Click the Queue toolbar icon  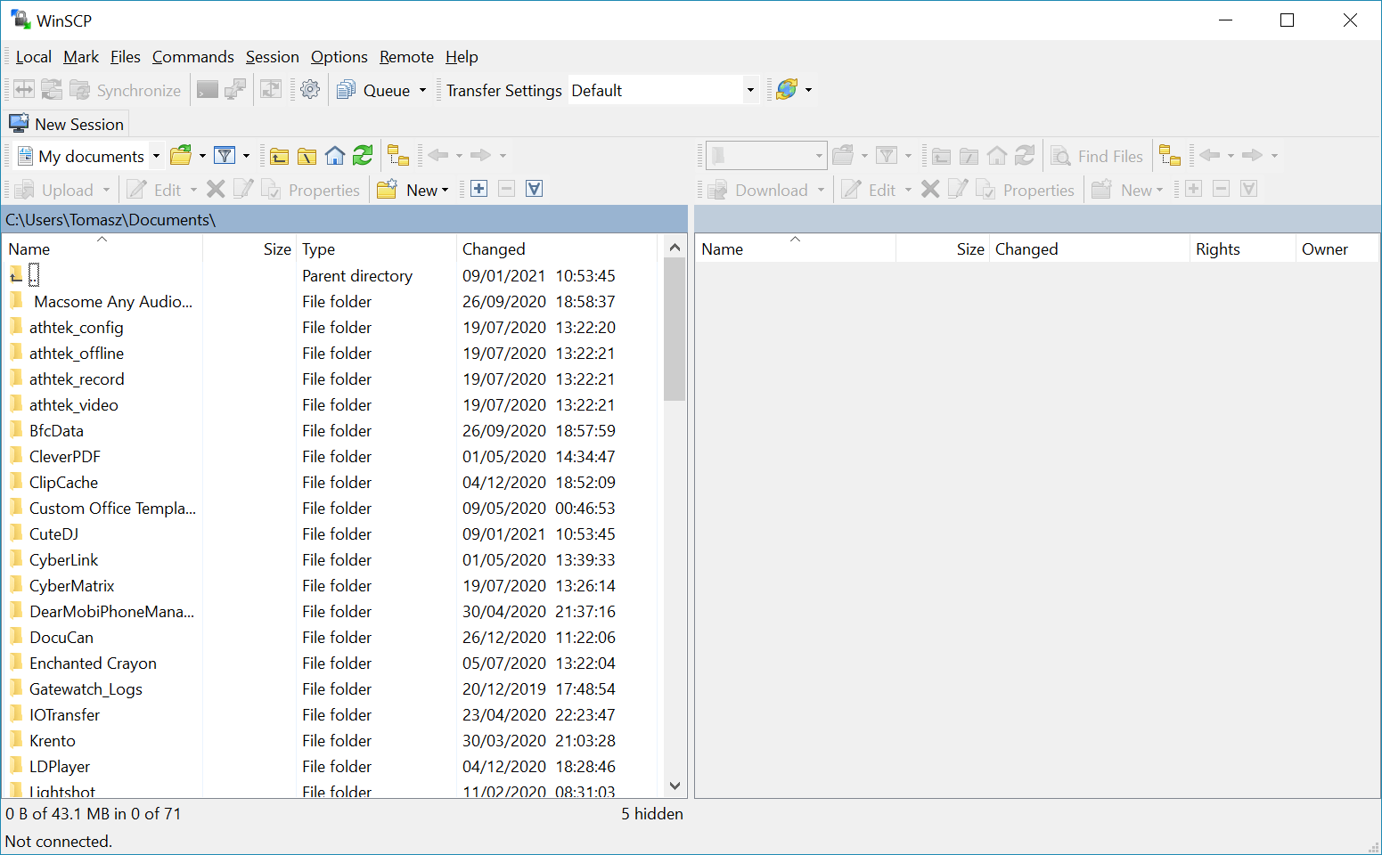tap(347, 90)
